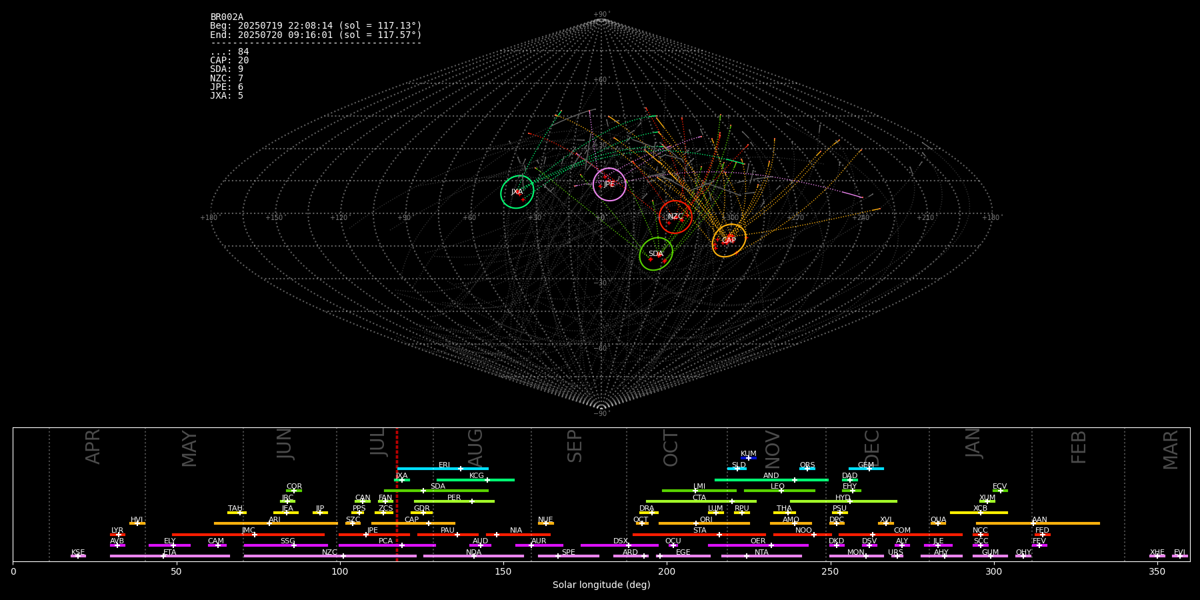This screenshot has width=1200, height=600.
Task: Select the KCG green bar in timeline
Action: pos(475,479)
